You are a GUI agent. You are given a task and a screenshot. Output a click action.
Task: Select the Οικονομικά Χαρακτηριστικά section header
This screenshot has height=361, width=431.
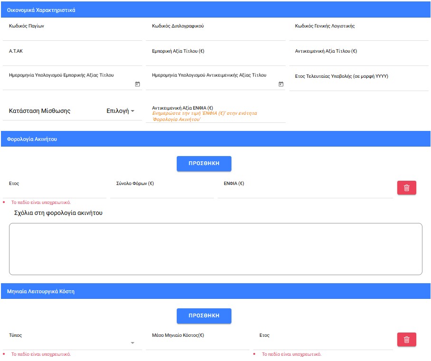click(x=215, y=10)
